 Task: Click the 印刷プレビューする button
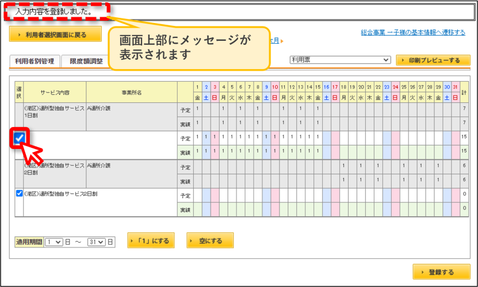(x=433, y=60)
